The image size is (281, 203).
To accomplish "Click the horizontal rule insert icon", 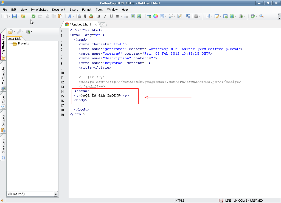I will tap(149, 16).
